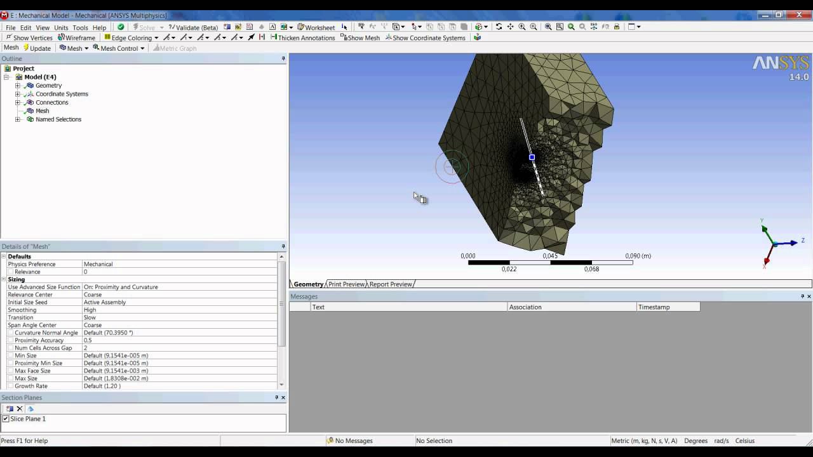Select the Mesh item in the Outline tree
Screen dimensions: 813x457
point(42,111)
